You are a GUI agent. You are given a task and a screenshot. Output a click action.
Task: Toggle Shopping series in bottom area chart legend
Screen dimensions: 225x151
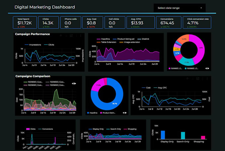pos(130,129)
